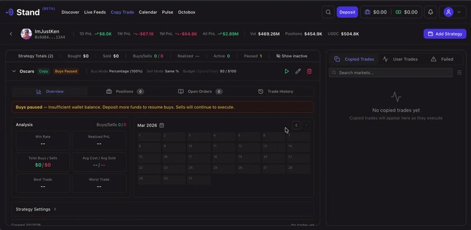Open the user avatar menu
Screen dimensions: 471x230
pyautogui.click(x=448, y=12)
